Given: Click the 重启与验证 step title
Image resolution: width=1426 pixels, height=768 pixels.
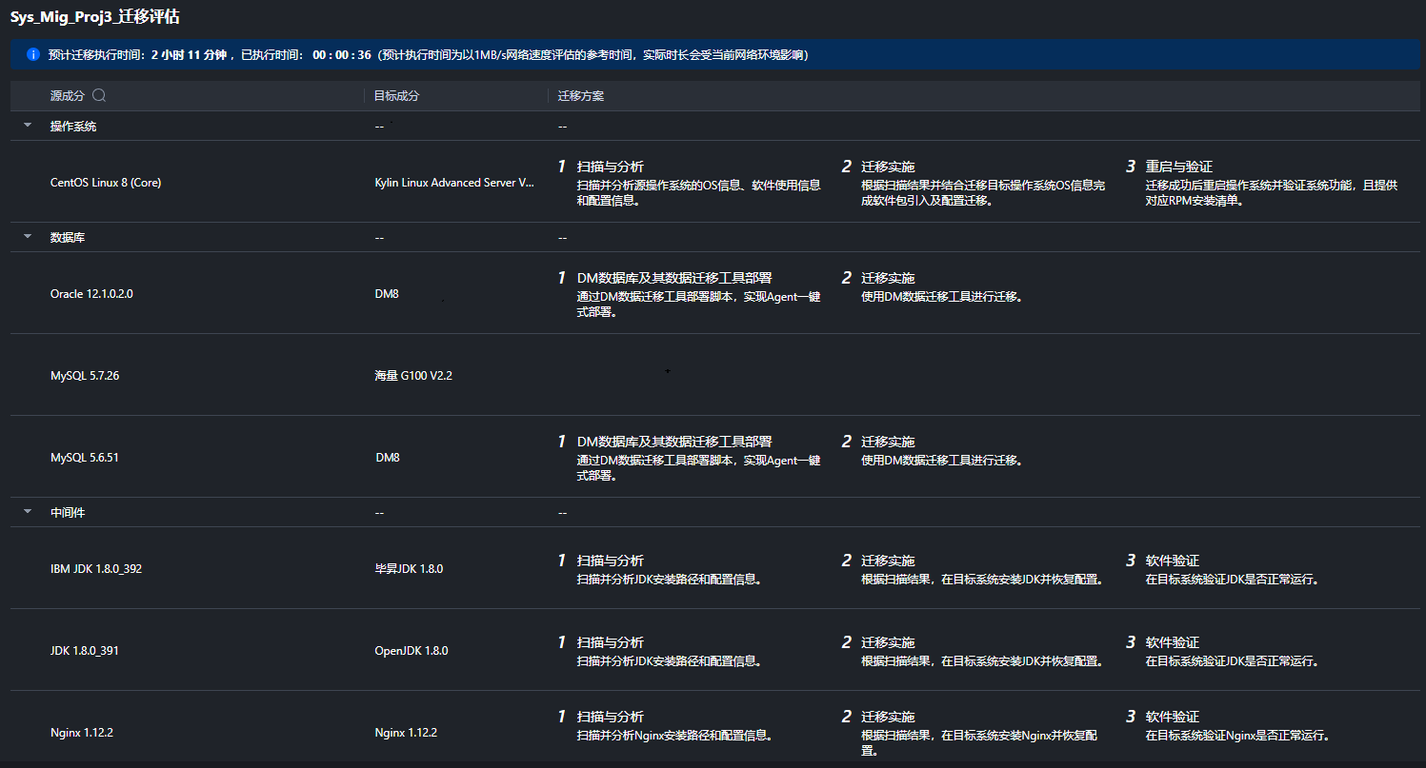Looking at the screenshot, I should point(1179,167).
